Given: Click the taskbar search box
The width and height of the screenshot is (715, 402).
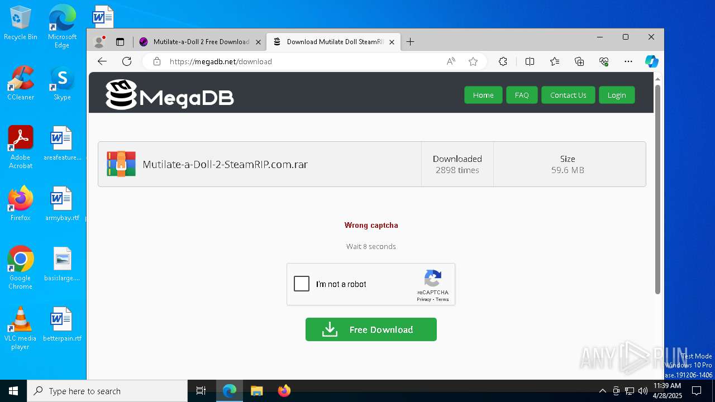Looking at the screenshot, I should tap(107, 391).
